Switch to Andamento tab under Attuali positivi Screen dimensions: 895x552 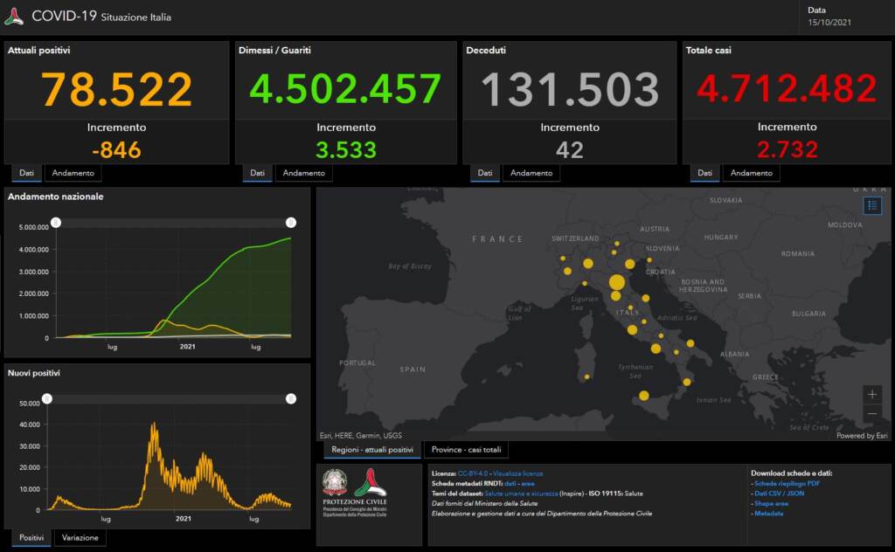[x=73, y=173]
